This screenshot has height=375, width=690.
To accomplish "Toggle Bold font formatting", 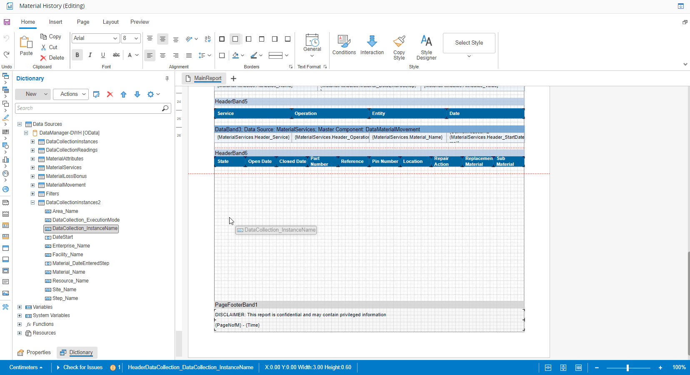I will 77,55.
